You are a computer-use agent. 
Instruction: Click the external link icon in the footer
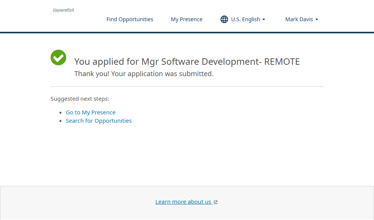[x=216, y=202]
